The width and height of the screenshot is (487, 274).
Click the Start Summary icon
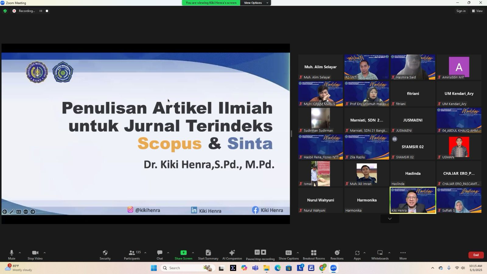tap(208, 255)
